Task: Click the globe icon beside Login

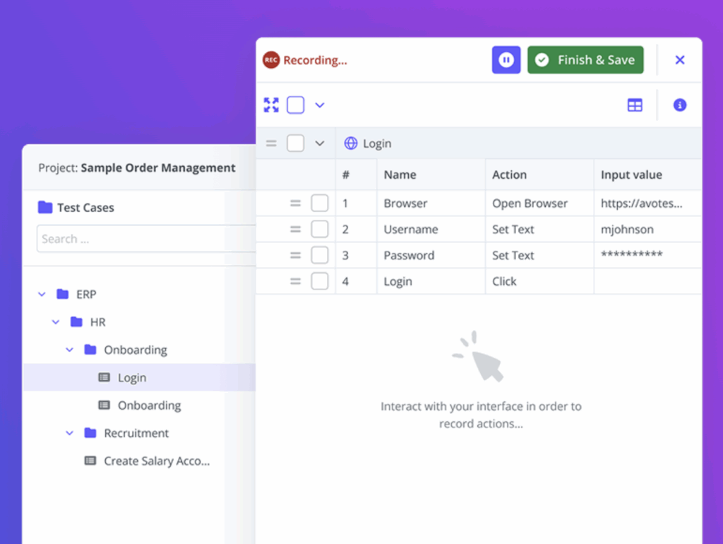Action: 351,143
